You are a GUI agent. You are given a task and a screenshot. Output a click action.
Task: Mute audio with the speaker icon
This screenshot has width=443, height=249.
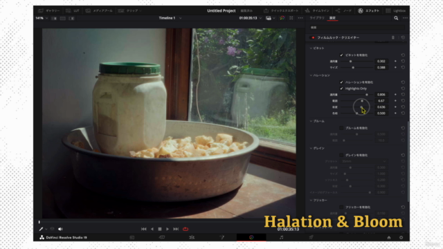pos(60,229)
